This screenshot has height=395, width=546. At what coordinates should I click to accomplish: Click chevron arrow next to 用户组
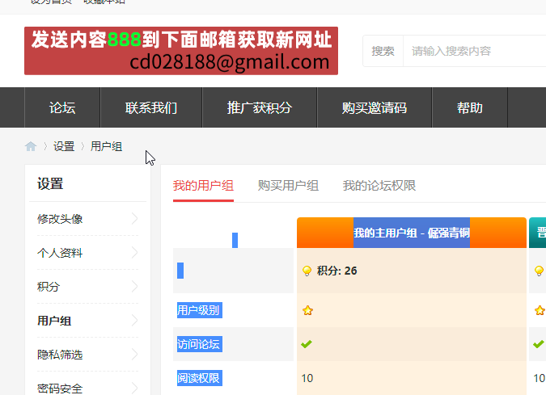(x=135, y=321)
